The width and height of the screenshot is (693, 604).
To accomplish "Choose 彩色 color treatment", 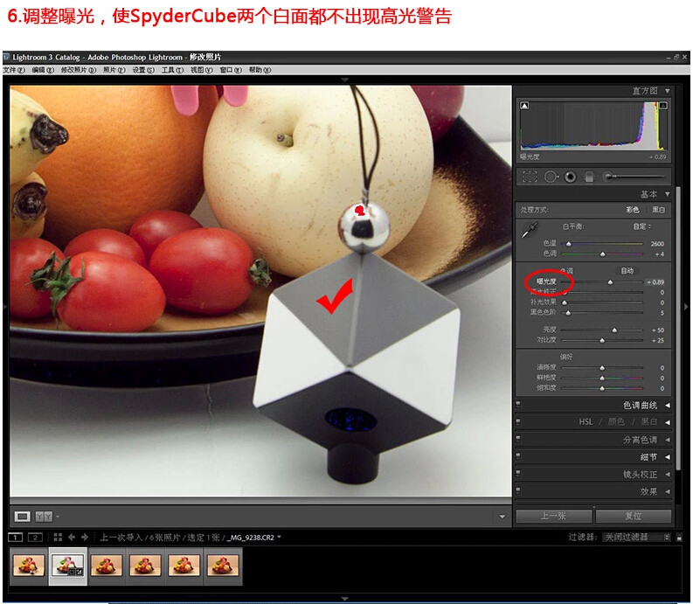I will pyautogui.click(x=633, y=210).
